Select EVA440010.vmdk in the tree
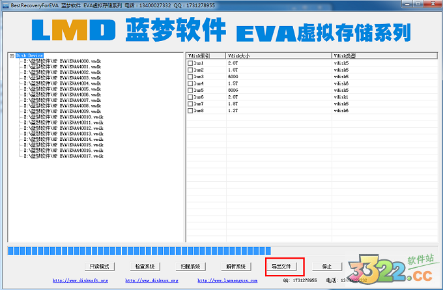The height and width of the screenshot is (290, 443). pyautogui.click(x=64, y=117)
